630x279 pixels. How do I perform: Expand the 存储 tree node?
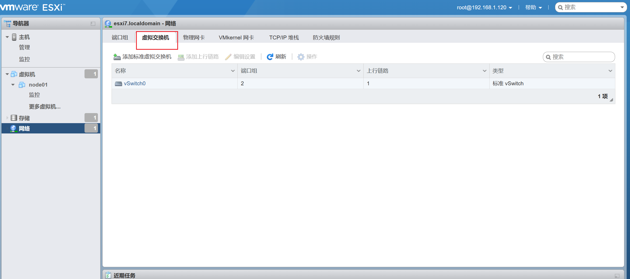(x=7, y=118)
